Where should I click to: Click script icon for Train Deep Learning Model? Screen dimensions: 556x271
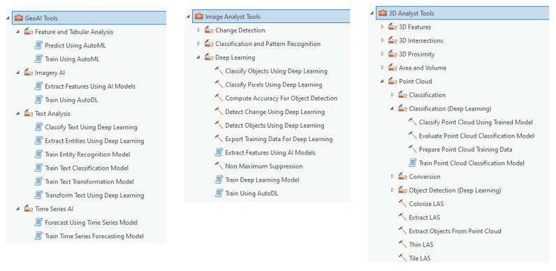(219, 180)
